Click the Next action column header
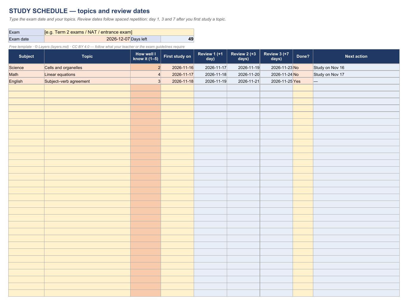The image size is (408, 305). [356, 57]
